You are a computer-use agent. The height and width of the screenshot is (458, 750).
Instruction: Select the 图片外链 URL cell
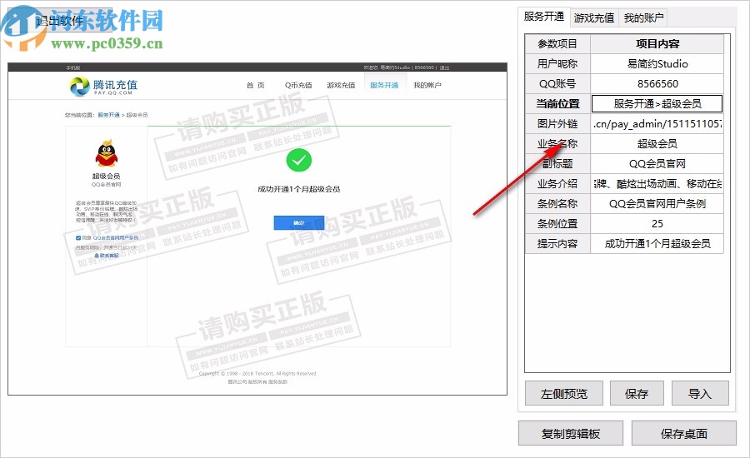[657, 124]
